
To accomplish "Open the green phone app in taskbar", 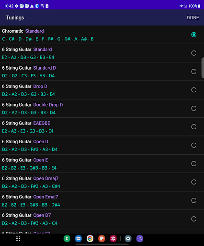I will [67, 239].
